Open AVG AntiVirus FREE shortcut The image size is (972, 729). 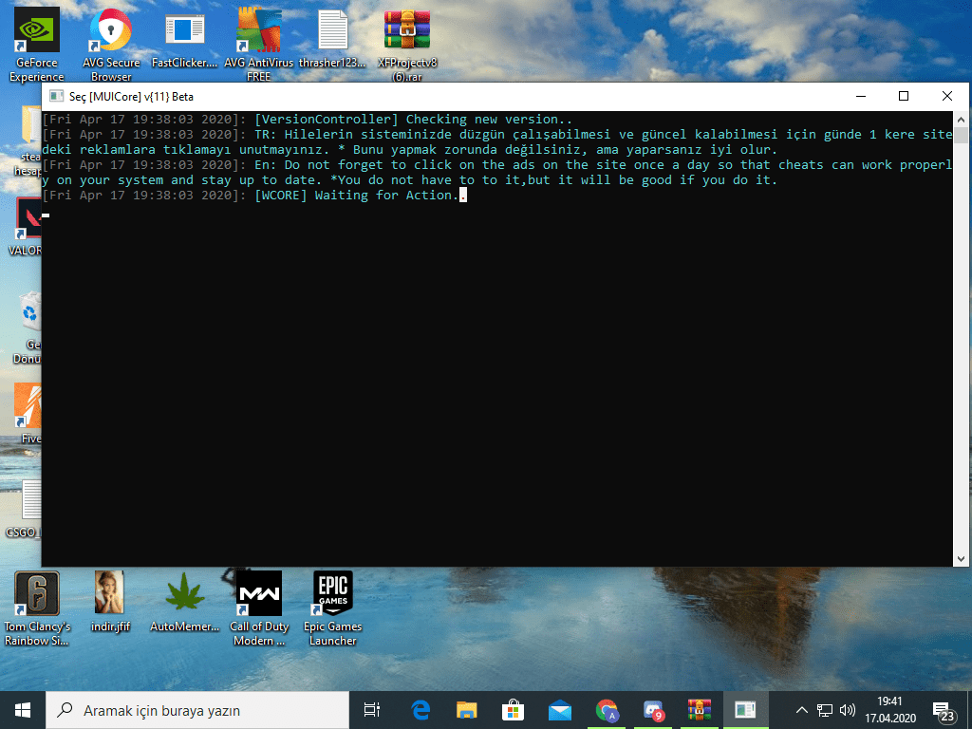click(258, 44)
